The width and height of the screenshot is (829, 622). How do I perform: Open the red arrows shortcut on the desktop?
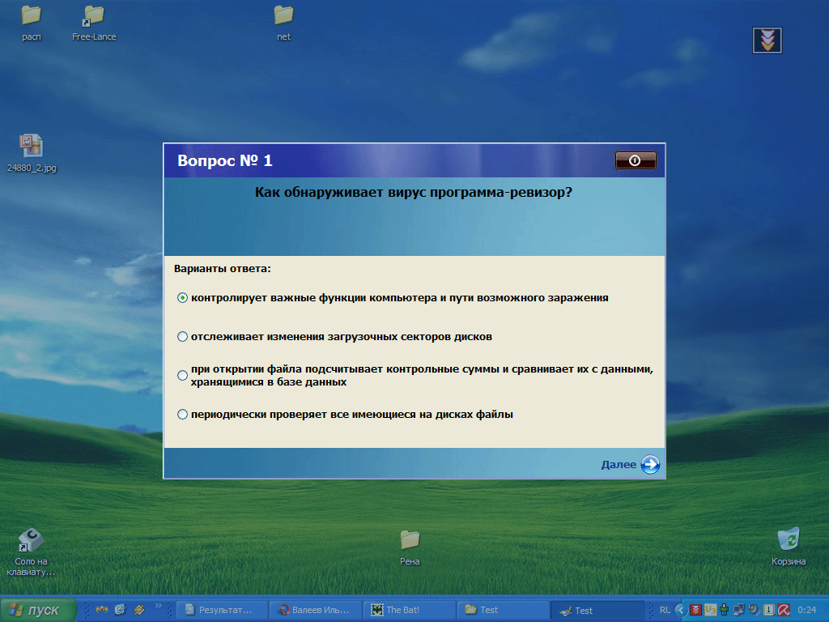766,39
